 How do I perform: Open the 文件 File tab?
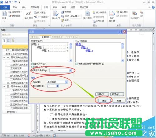click(x=5, y=7)
